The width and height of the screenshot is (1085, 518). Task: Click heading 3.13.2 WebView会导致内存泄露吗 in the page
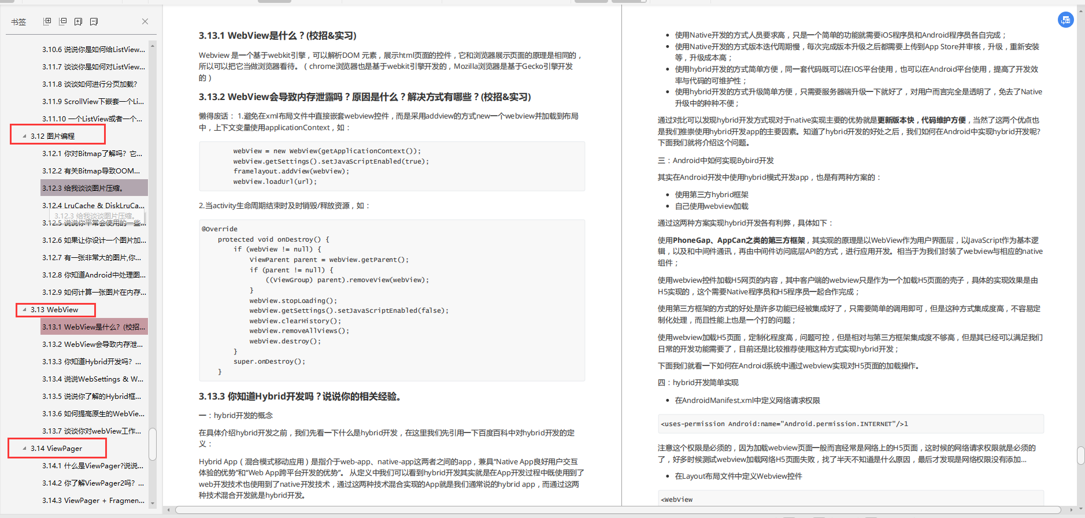pos(365,97)
